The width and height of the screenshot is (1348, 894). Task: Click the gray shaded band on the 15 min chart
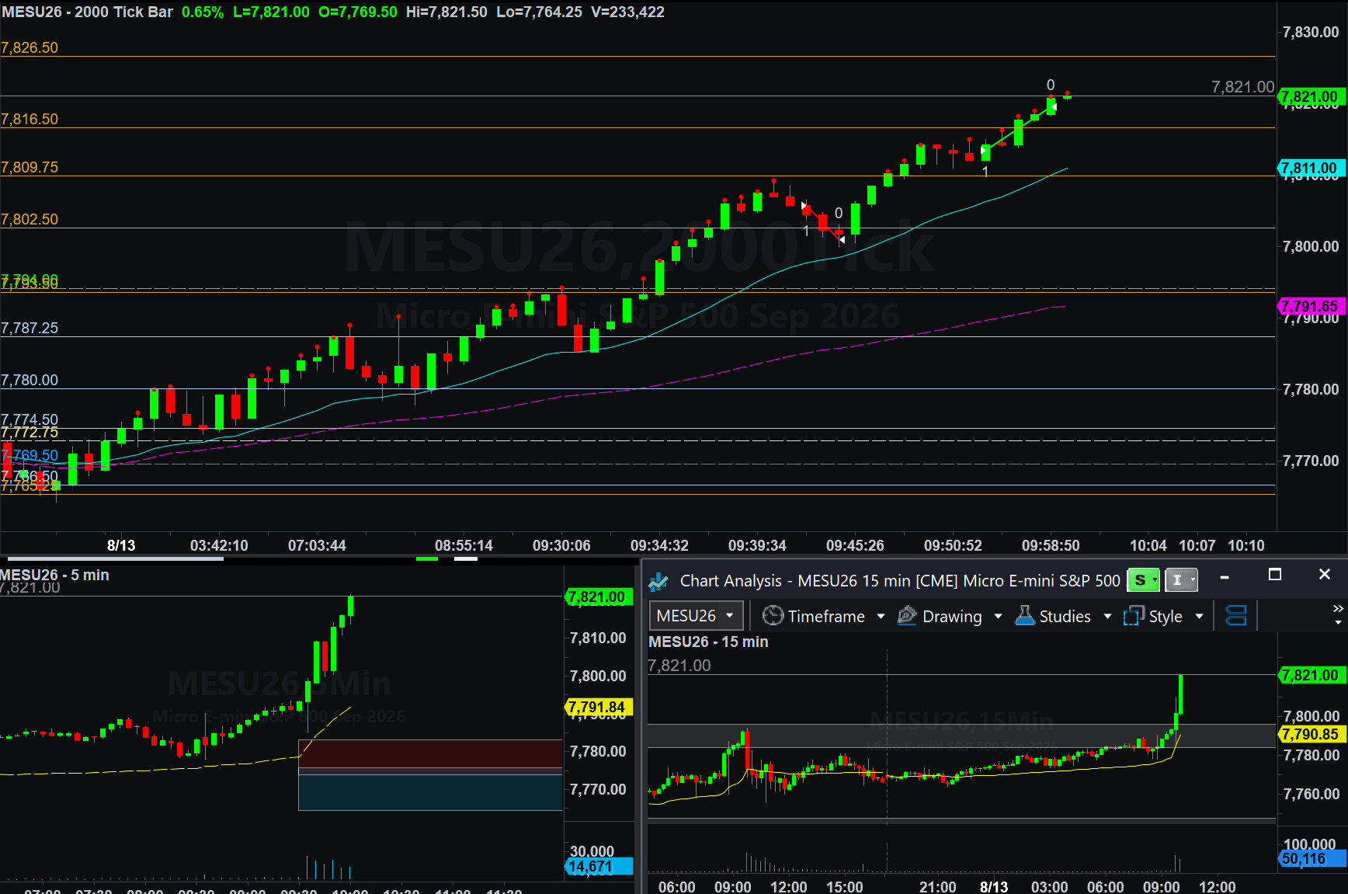point(961,736)
